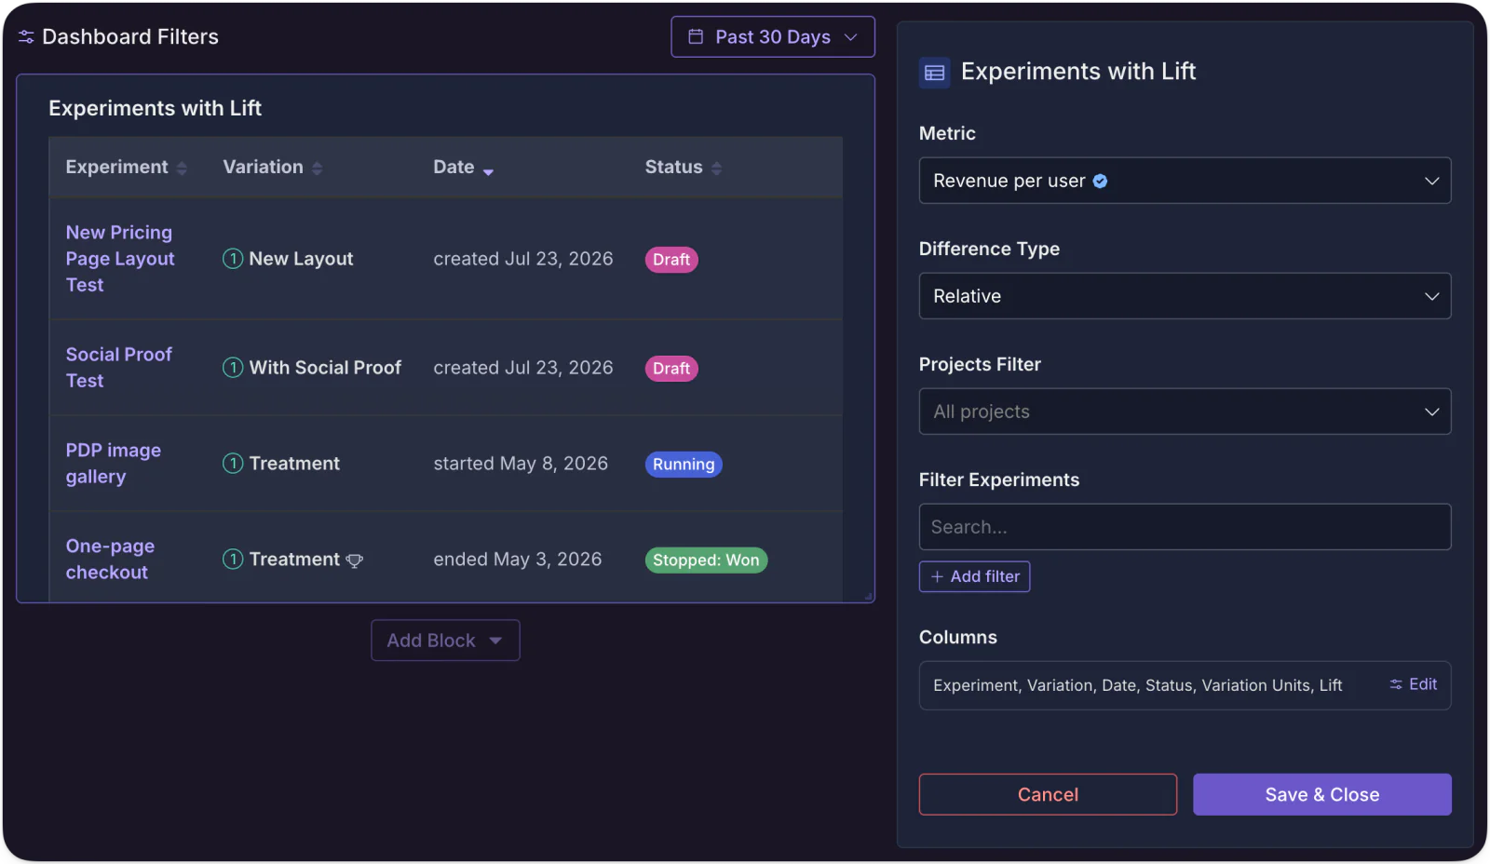This screenshot has width=1490, height=864.
Task: Click the table block icon beside Experiments with Lift panel title
Action: click(x=935, y=73)
